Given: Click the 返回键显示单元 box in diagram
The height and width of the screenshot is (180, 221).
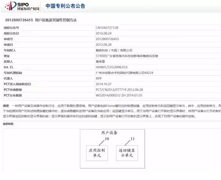Looking at the screenshot, I should point(127,153).
